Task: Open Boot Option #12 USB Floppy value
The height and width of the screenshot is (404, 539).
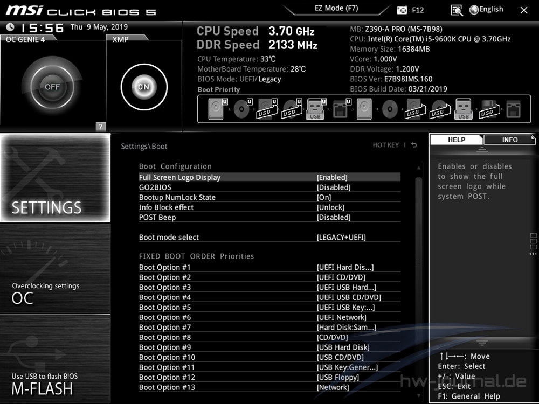Action: [338, 377]
